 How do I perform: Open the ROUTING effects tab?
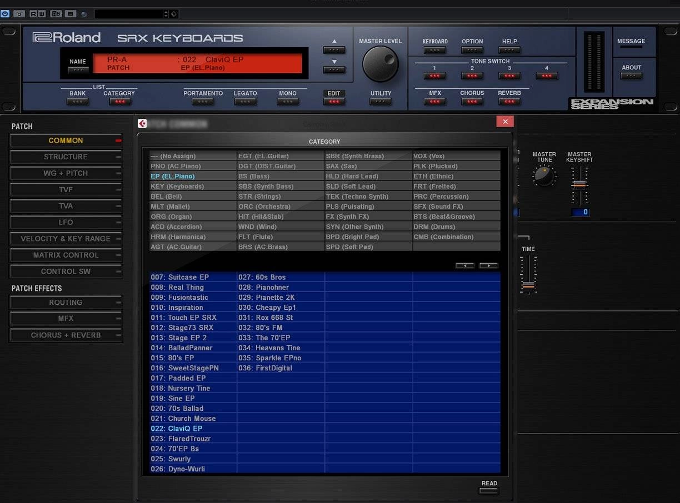[66, 303]
